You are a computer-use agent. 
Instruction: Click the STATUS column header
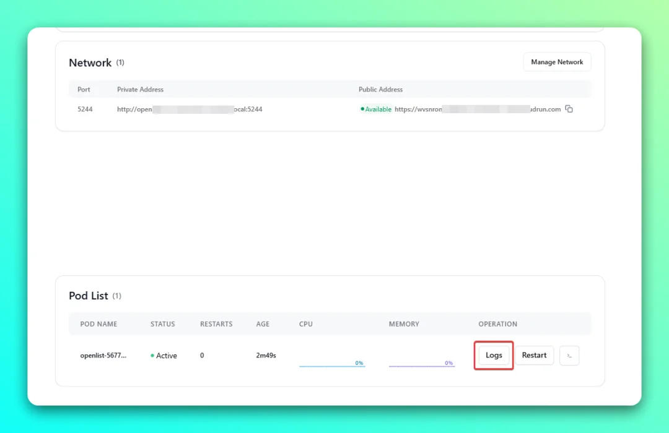[x=162, y=324]
